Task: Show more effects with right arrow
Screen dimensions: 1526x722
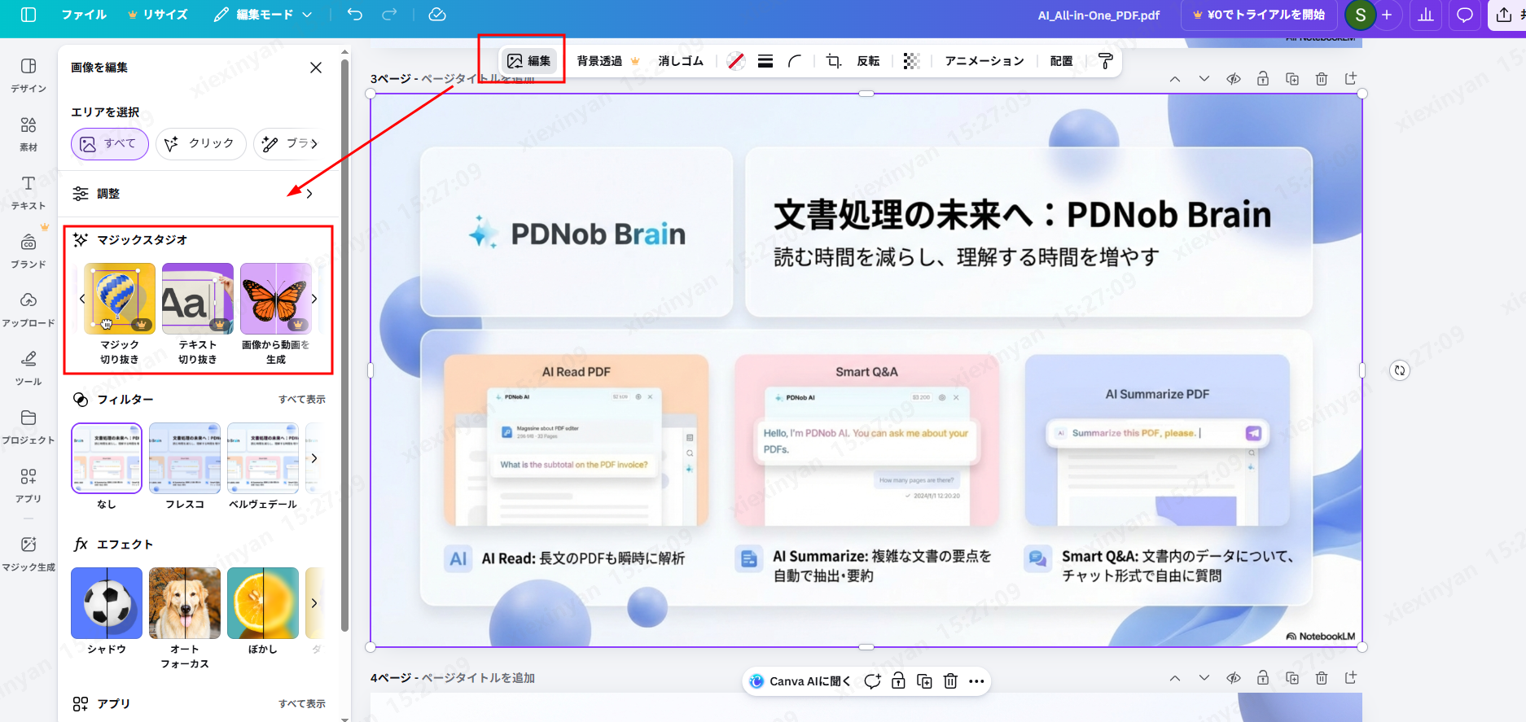Action: point(314,603)
